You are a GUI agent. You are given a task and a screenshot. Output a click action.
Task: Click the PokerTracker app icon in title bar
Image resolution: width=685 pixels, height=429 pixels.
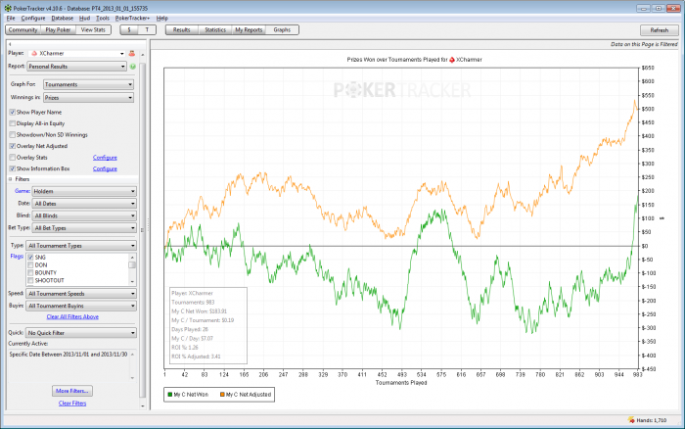pos(6,6)
